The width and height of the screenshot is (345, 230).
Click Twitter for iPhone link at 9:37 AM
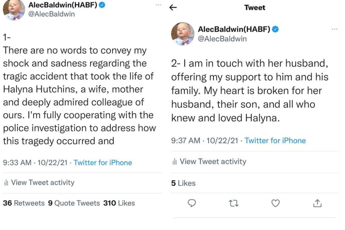click(275, 141)
